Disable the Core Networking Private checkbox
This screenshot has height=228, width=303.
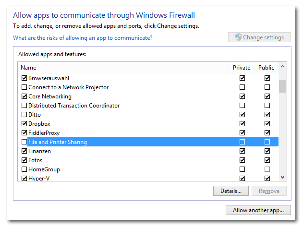point(242,96)
